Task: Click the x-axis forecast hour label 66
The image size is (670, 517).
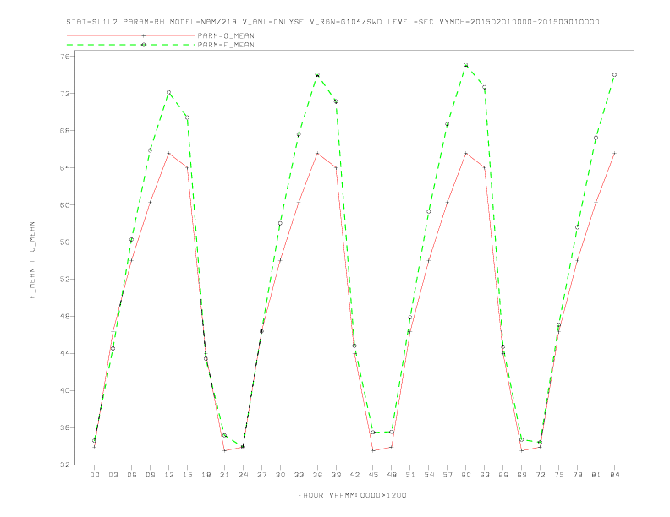Action: coord(503,475)
